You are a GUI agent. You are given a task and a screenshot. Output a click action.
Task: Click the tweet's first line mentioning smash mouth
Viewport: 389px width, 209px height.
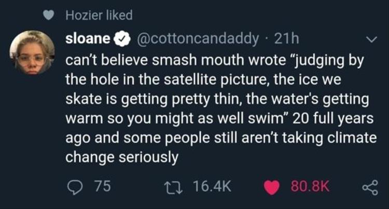[210, 62]
